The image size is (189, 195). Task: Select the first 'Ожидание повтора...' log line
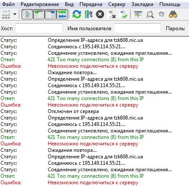72,72
